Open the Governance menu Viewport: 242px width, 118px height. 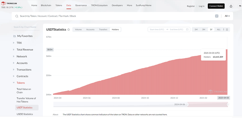coord(81,5)
